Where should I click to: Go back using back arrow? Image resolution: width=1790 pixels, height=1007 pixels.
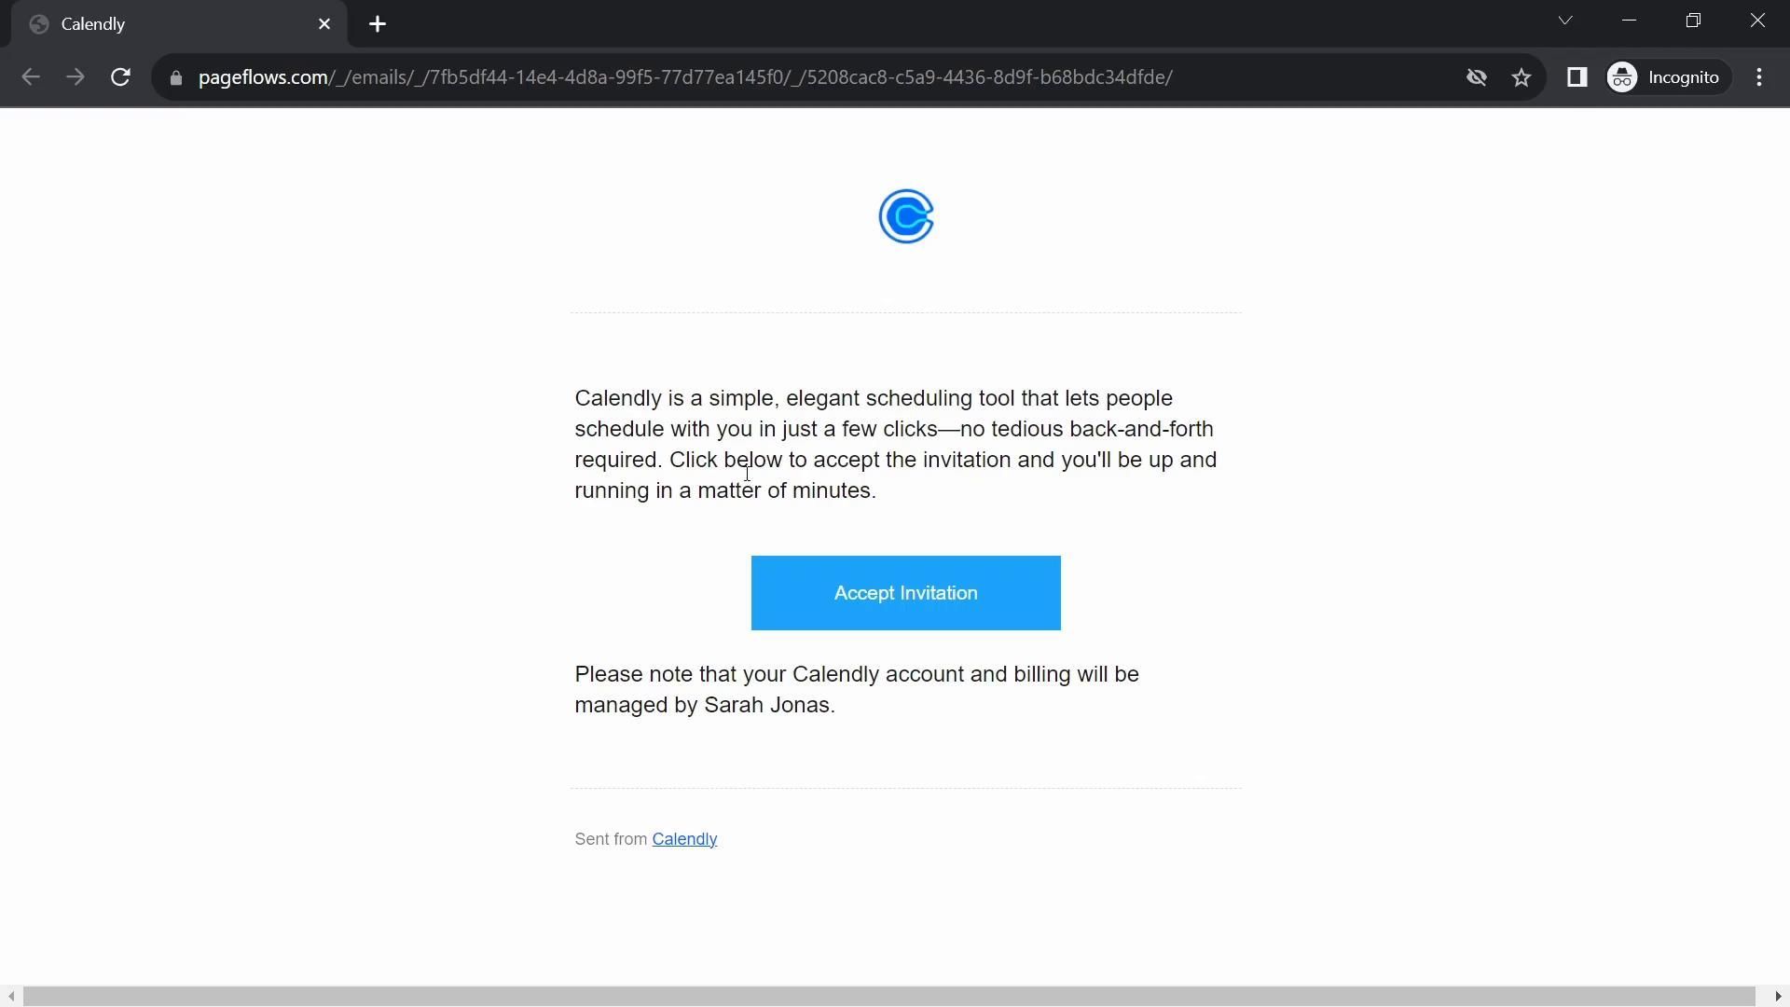[31, 77]
